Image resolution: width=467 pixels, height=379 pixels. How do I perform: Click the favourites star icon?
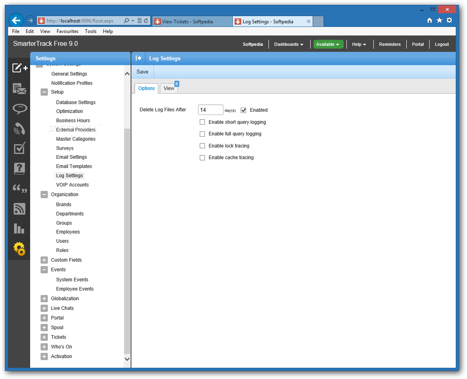(439, 20)
